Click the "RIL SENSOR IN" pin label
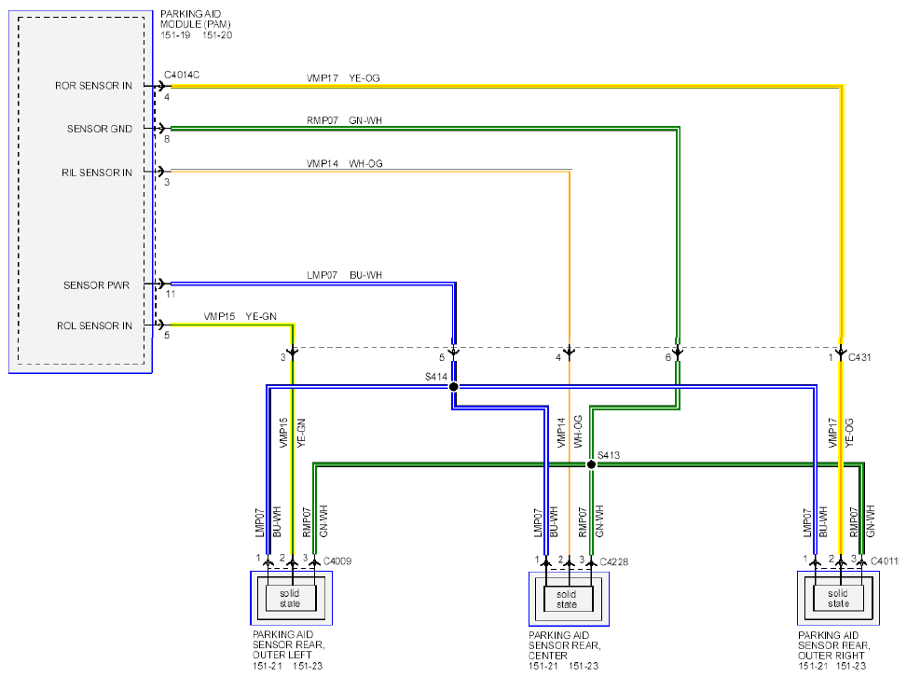The image size is (907, 678). click(97, 173)
